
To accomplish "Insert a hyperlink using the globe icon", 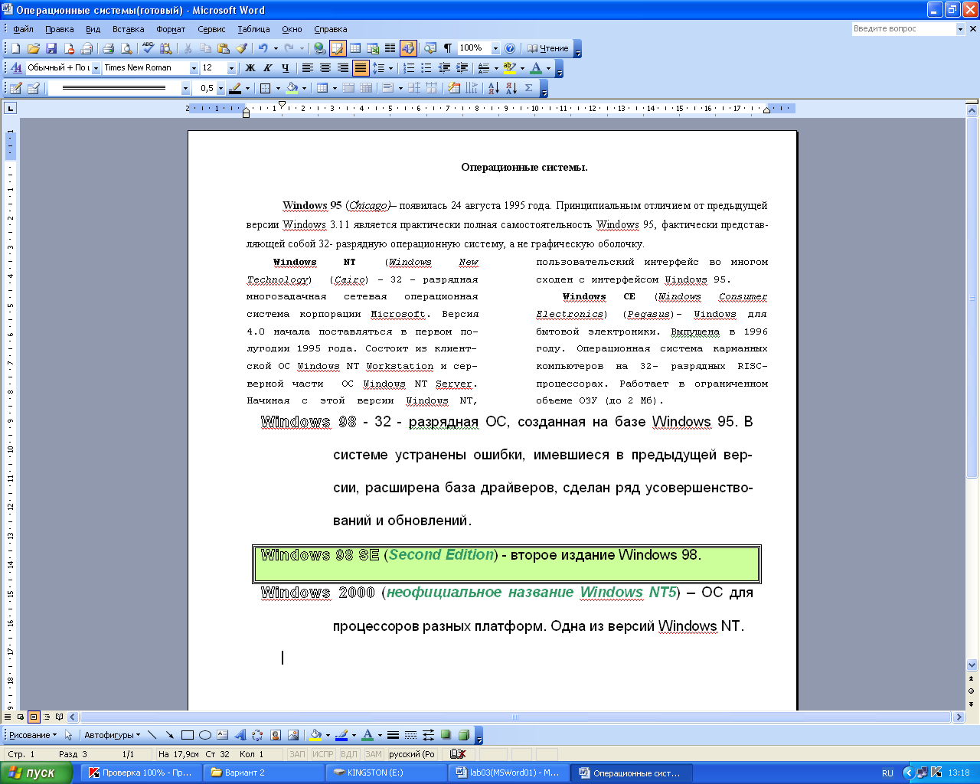I will point(319,48).
